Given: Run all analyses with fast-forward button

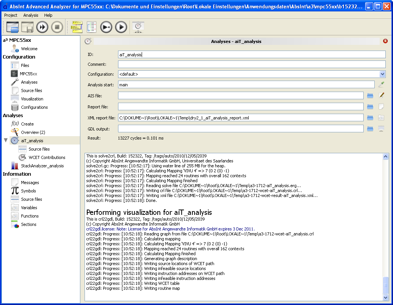Looking at the screenshot, I should pyautogui.click(x=42, y=27).
